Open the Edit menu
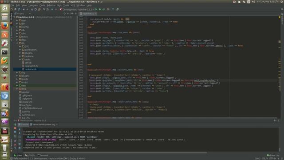The image size is (284, 160). 18,5
